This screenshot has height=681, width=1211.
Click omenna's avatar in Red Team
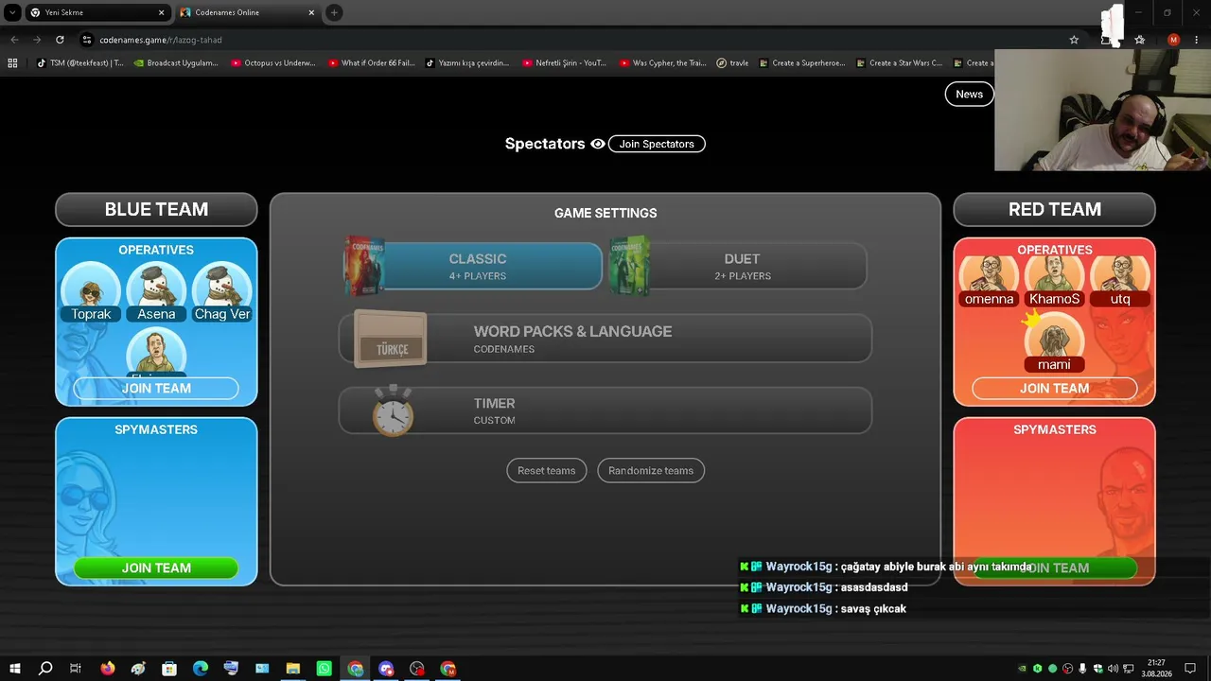click(989, 274)
